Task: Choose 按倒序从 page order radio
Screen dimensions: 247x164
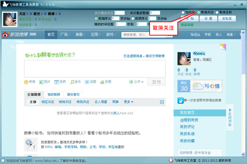Action: [96, 19]
